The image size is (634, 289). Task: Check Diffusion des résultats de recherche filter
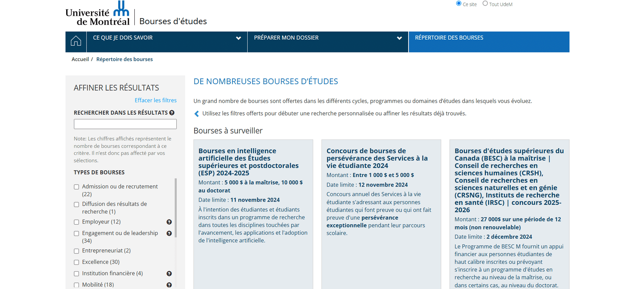[x=76, y=204]
